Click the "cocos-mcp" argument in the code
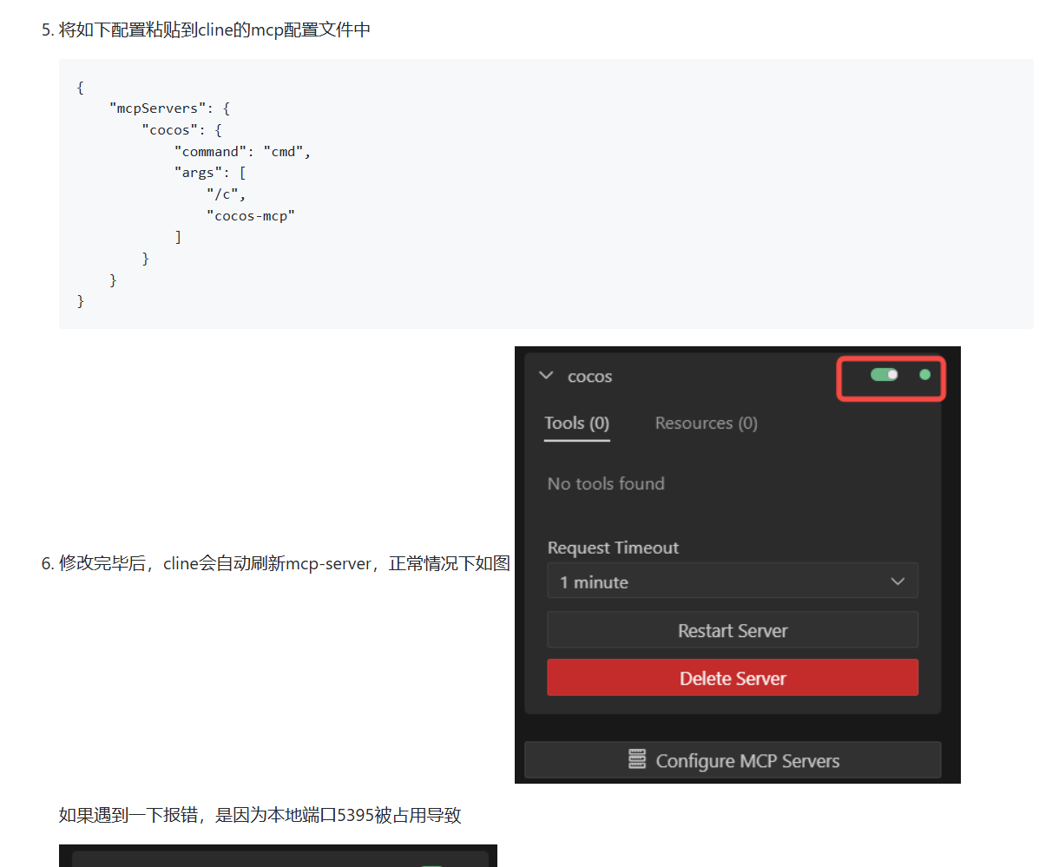 (x=251, y=216)
